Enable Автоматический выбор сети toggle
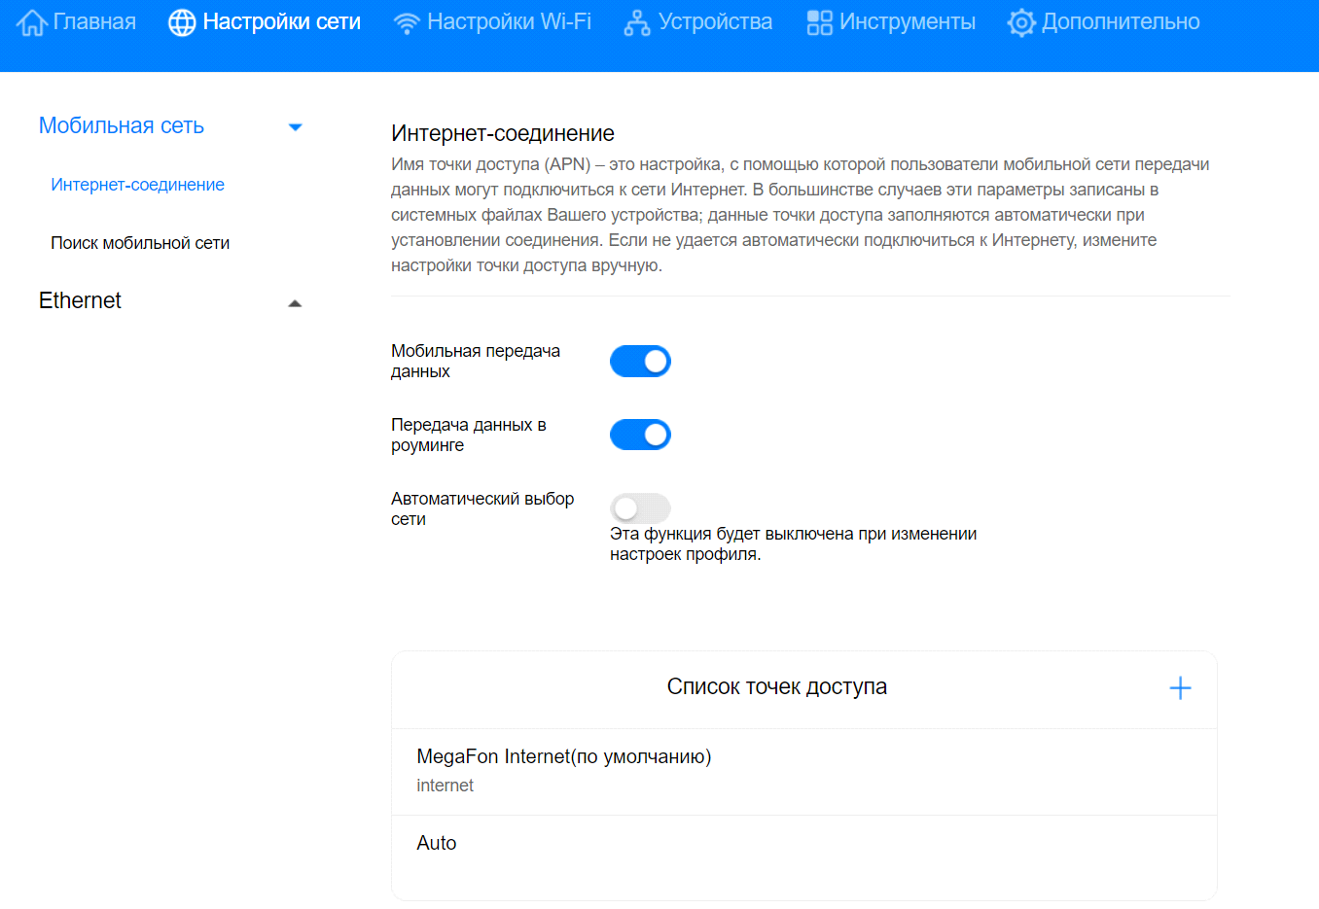The image size is (1319, 909). point(640,508)
